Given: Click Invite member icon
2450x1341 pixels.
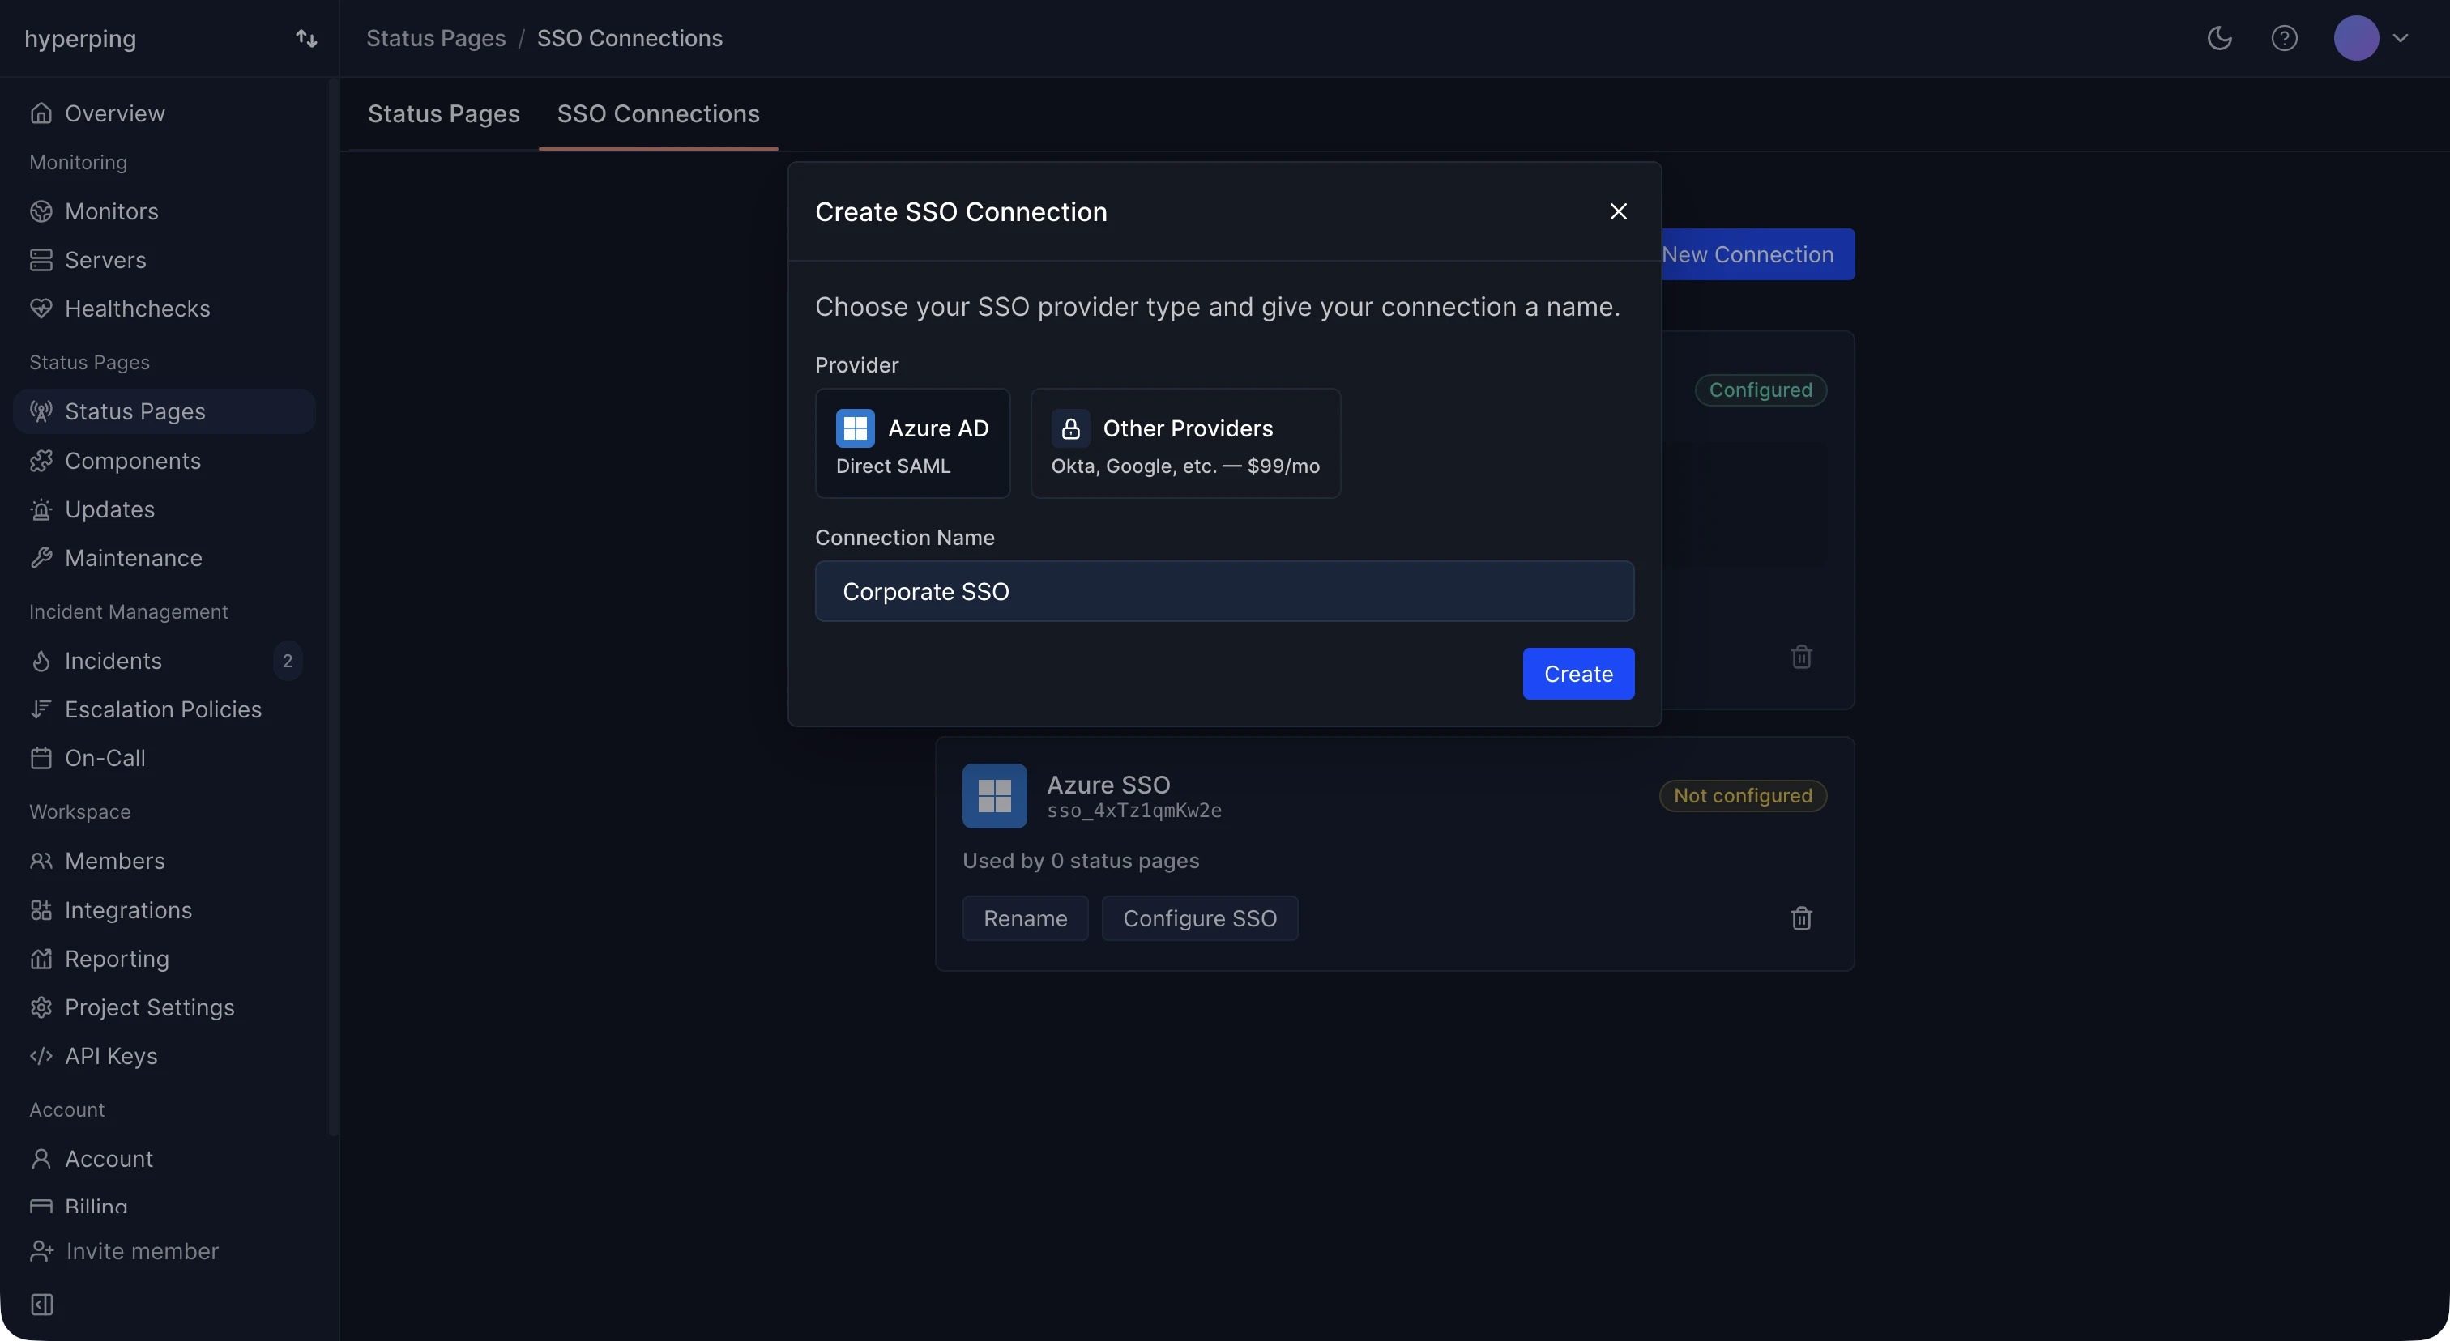Looking at the screenshot, I should coord(42,1252).
